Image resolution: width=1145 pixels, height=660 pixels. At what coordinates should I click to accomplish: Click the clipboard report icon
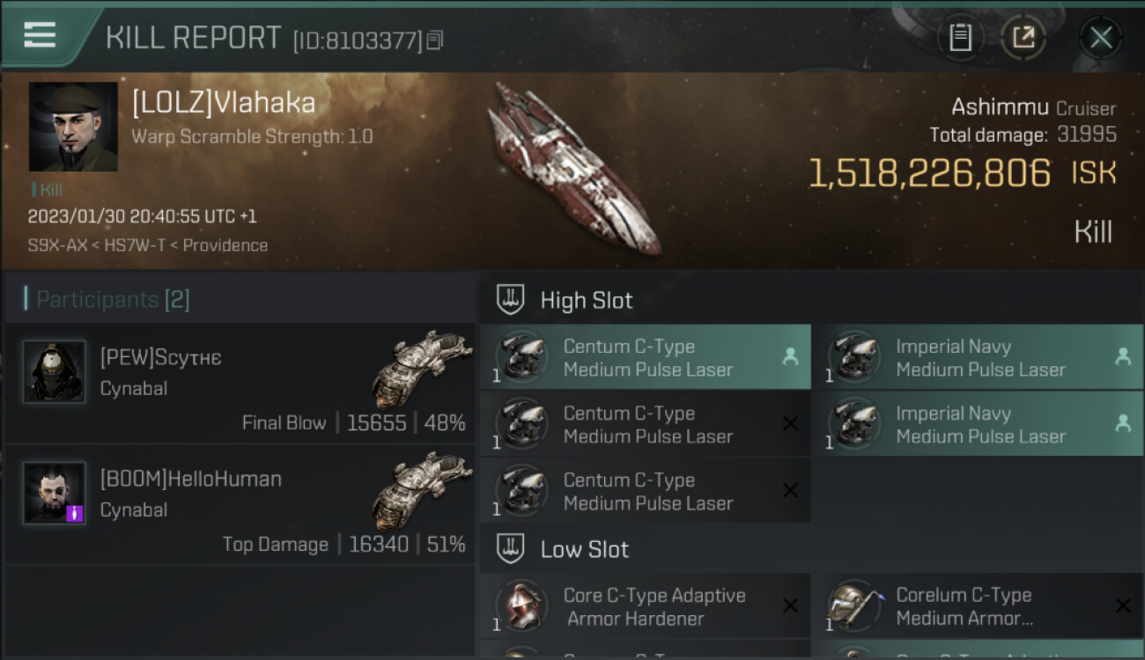tap(960, 38)
